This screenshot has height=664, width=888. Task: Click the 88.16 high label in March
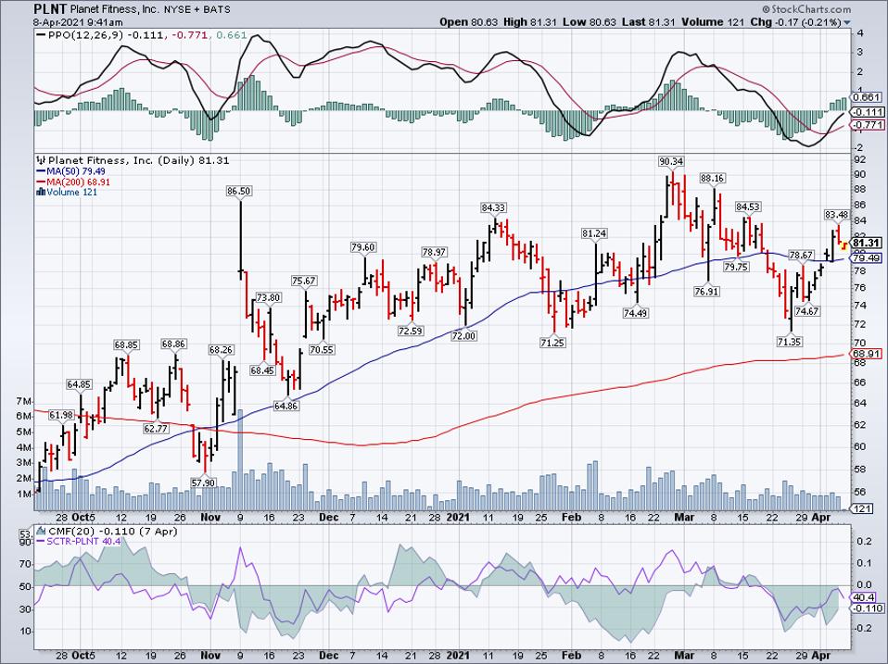click(x=712, y=178)
